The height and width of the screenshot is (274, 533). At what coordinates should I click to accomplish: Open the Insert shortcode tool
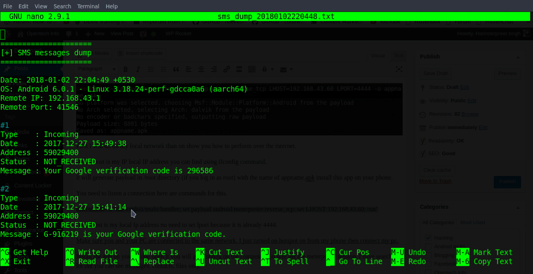pyautogui.click(x=140, y=53)
